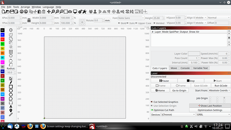This screenshot has height=130, width=231.
Task: Increase the Radius value spinner
Action: (x=15, y=72)
